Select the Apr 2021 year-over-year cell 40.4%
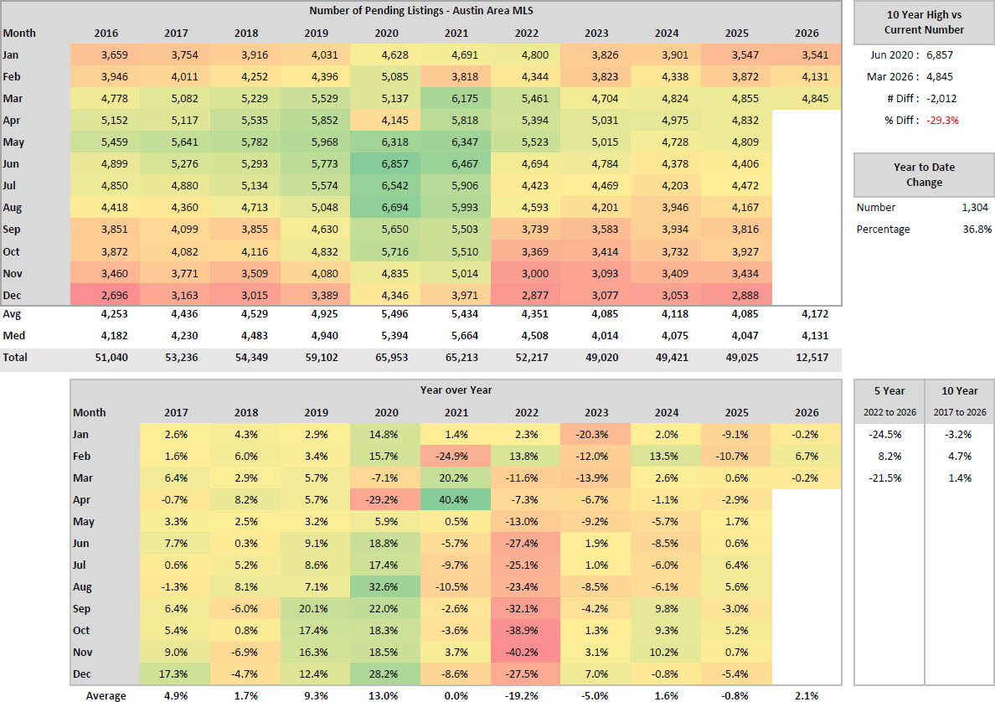Image resolution: width=995 pixels, height=702 pixels. [456, 499]
